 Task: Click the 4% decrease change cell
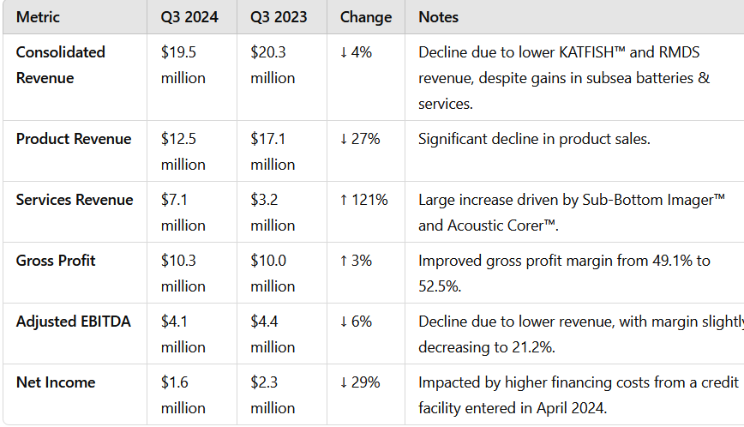point(356,52)
